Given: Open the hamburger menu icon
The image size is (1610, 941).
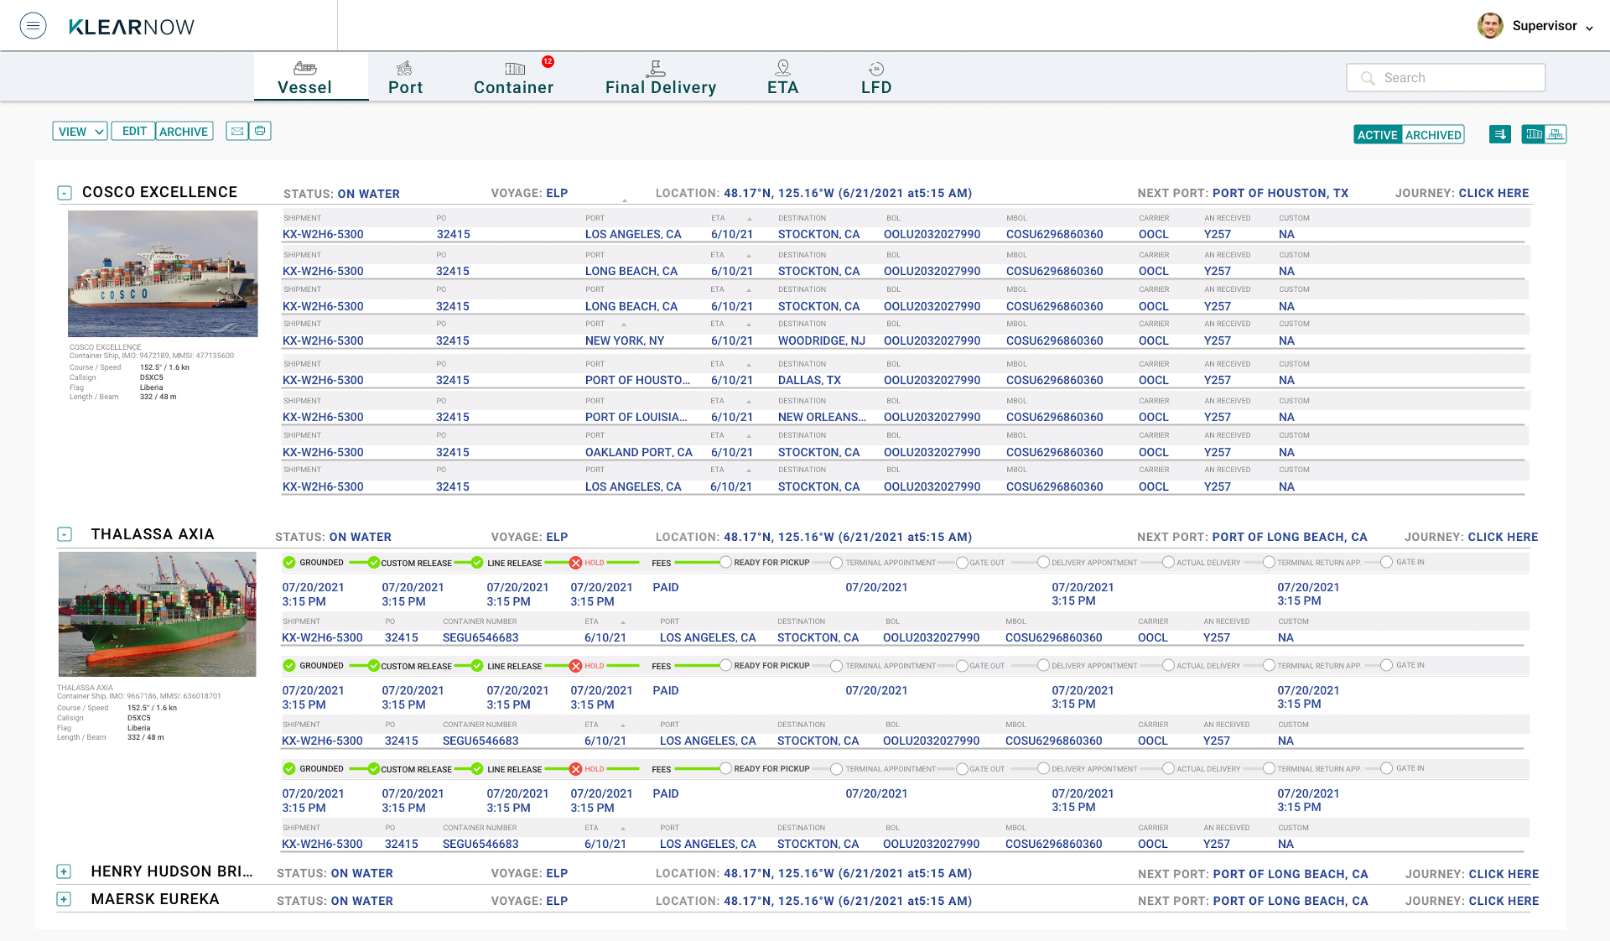Looking at the screenshot, I should click(x=33, y=26).
